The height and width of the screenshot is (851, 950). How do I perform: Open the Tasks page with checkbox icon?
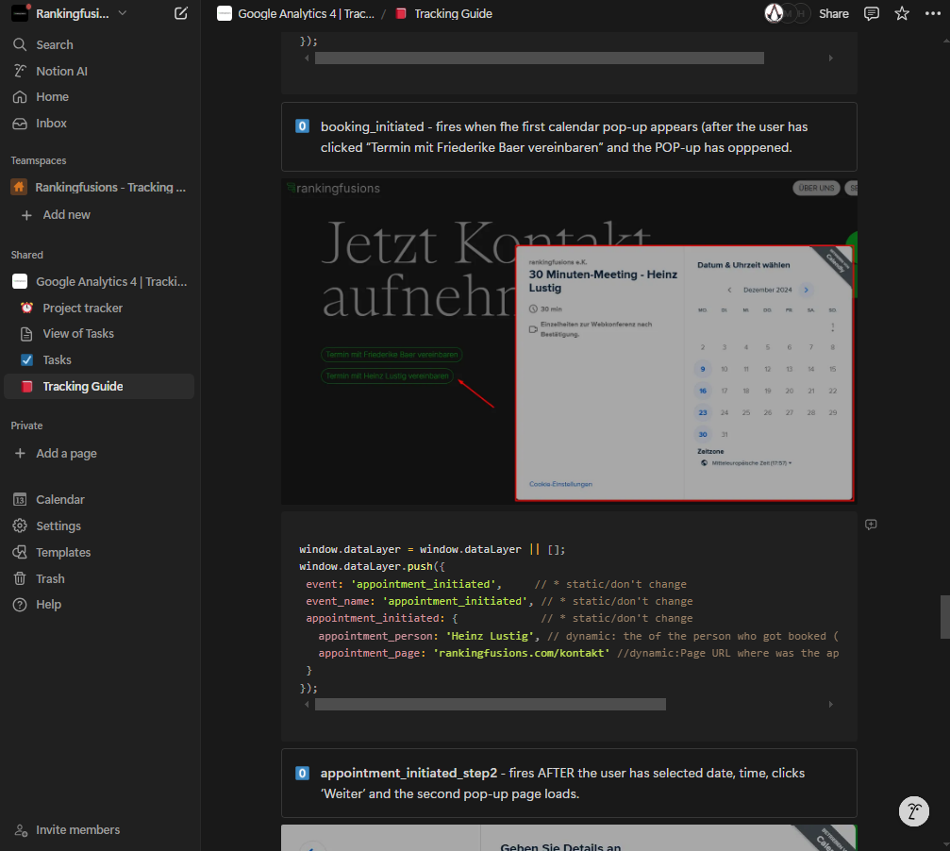tap(57, 359)
